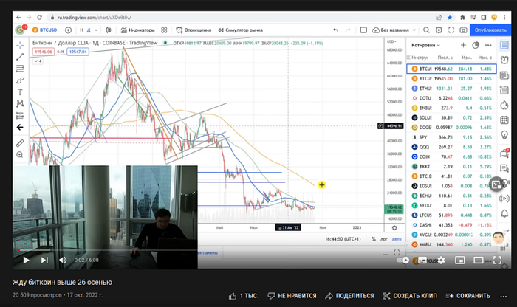The image size is (517, 307).
Task: Open browser three-dot menu
Action: [x=504, y=18]
